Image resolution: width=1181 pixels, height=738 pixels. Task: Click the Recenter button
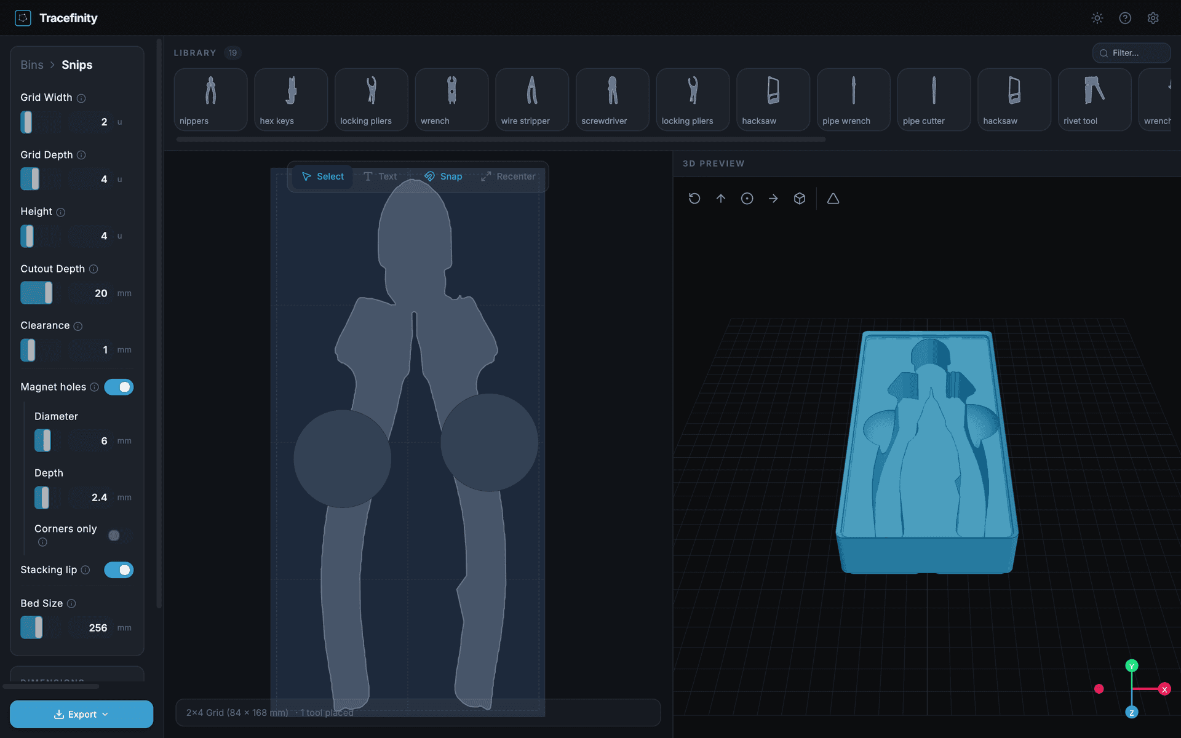(508, 176)
